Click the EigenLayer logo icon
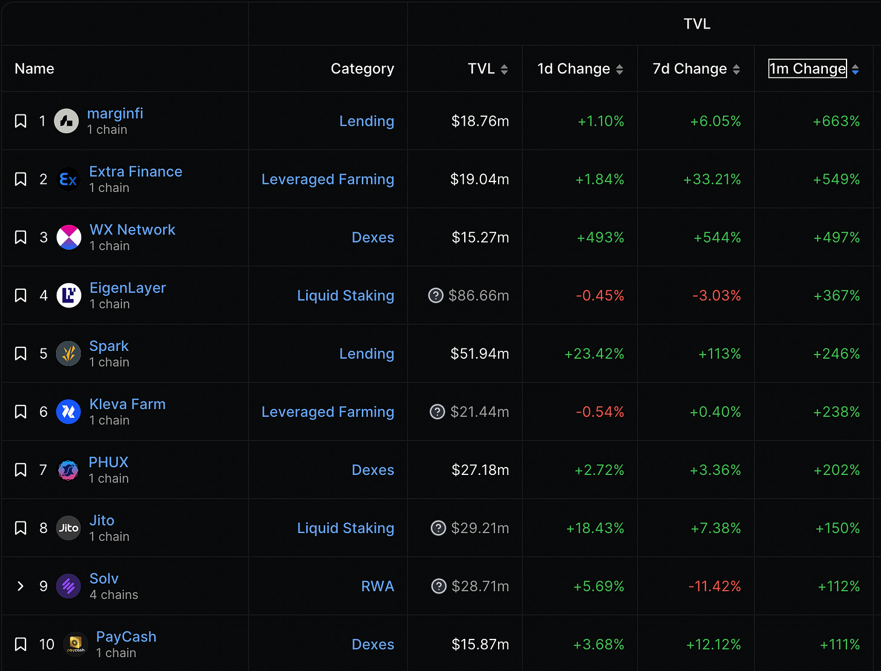 [x=69, y=295]
